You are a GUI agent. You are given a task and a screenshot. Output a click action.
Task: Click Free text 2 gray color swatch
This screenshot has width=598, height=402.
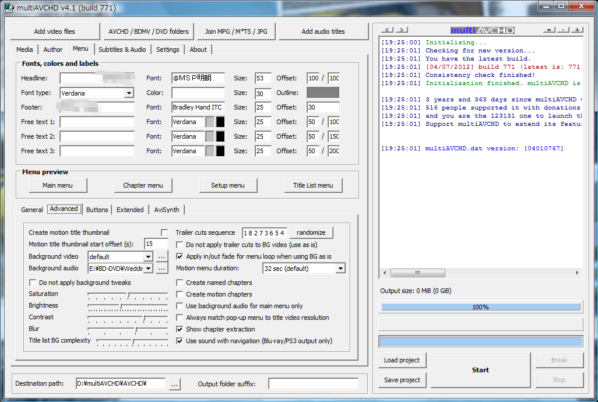coord(210,136)
